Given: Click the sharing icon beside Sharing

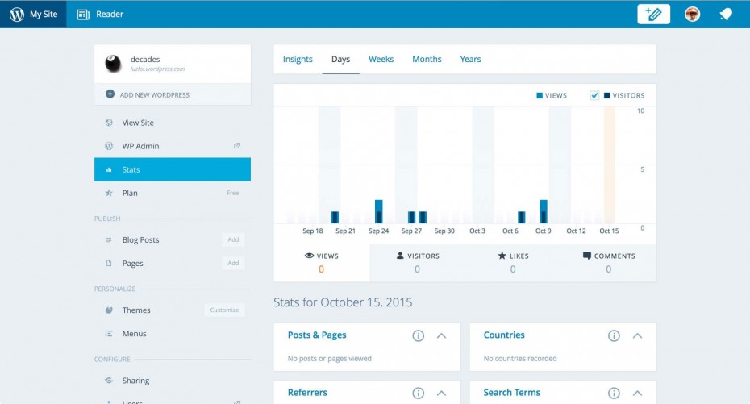Looking at the screenshot, I should click(109, 381).
